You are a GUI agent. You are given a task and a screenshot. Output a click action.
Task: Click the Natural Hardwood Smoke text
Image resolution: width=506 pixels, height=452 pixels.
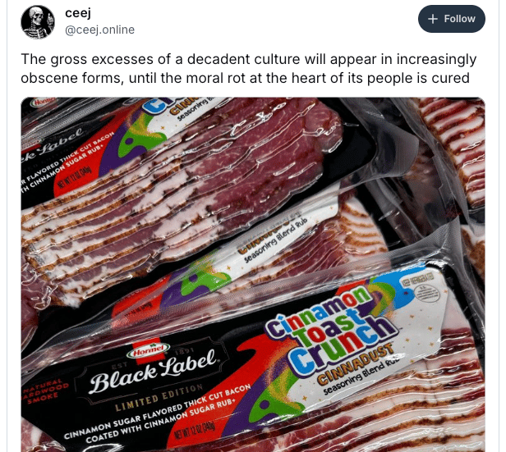click(x=44, y=390)
